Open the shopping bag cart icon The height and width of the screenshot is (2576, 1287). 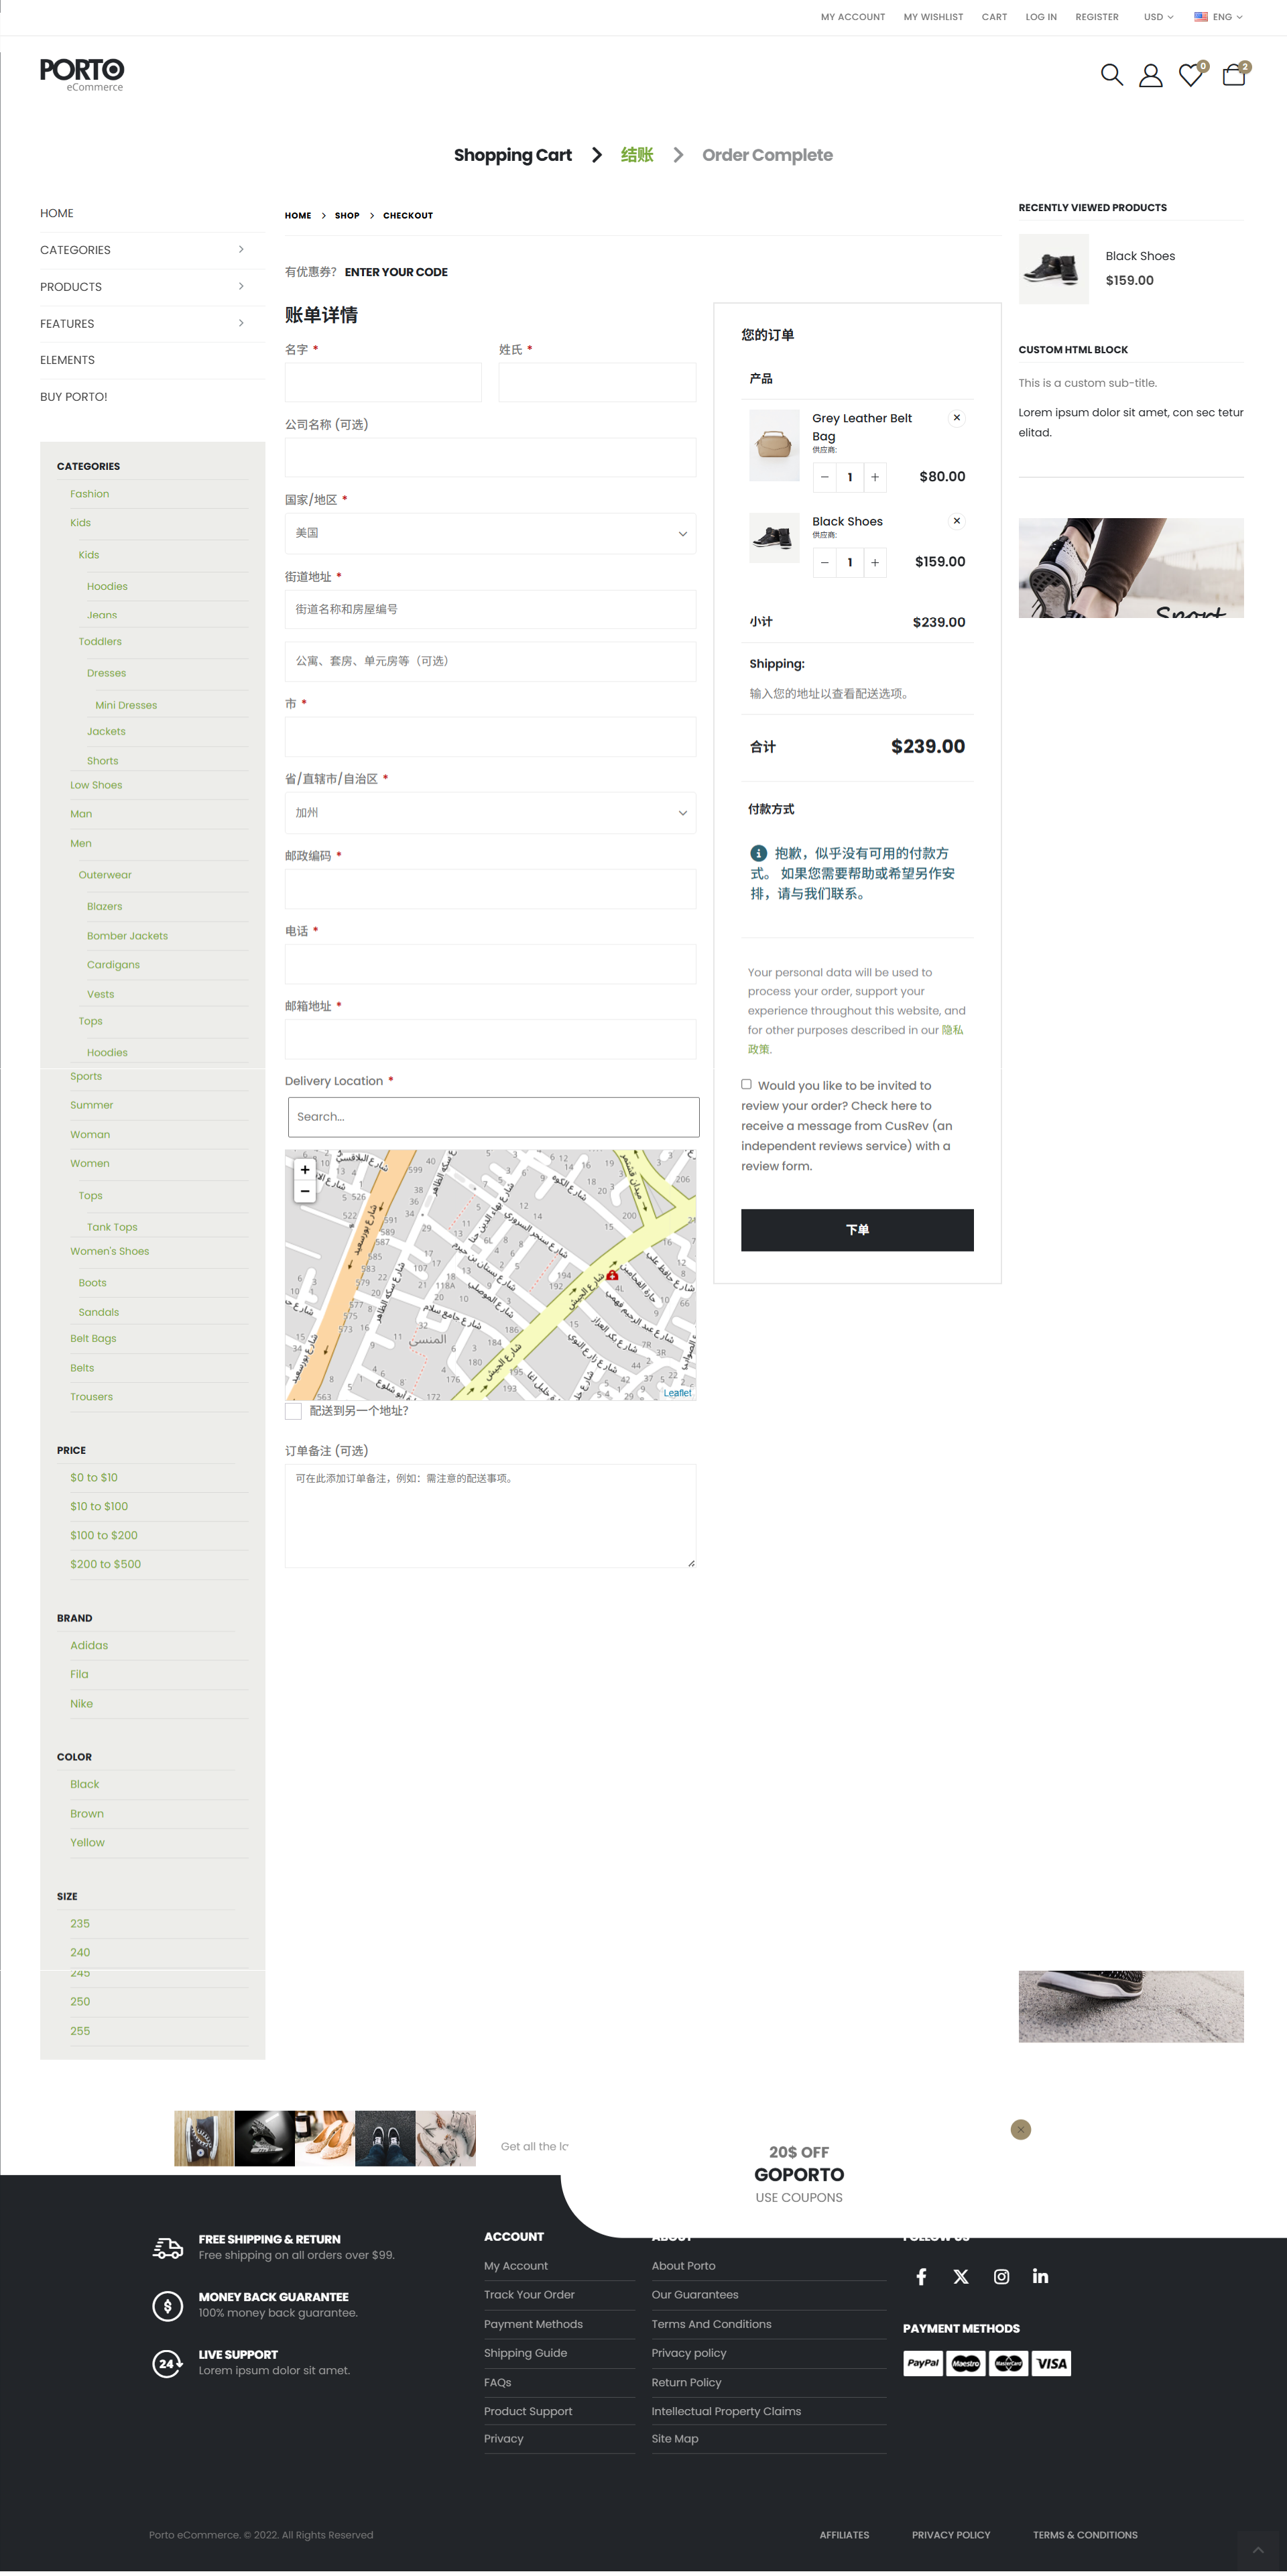click(x=1234, y=76)
